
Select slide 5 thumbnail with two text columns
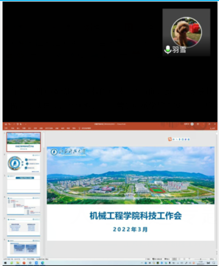point(23,227)
